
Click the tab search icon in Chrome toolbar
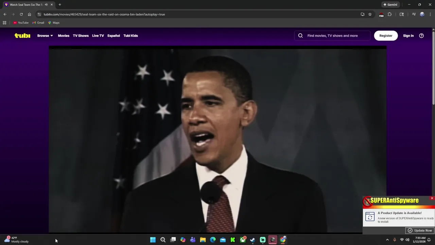(x=402, y=14)
